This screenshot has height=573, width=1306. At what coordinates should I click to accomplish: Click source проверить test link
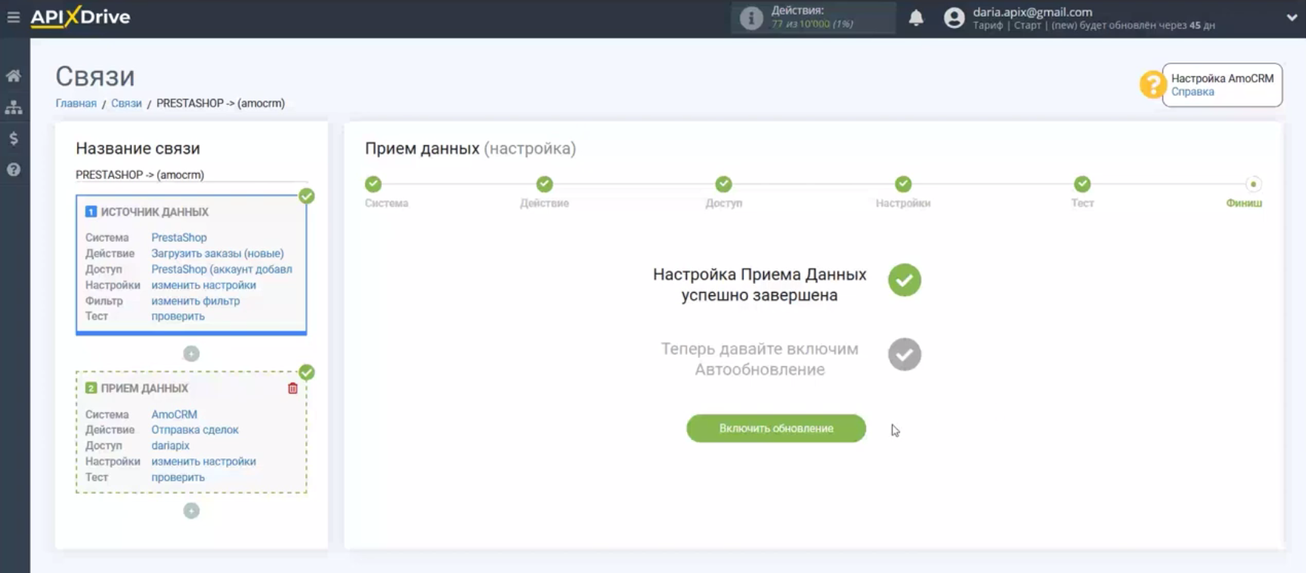(178, 316)
